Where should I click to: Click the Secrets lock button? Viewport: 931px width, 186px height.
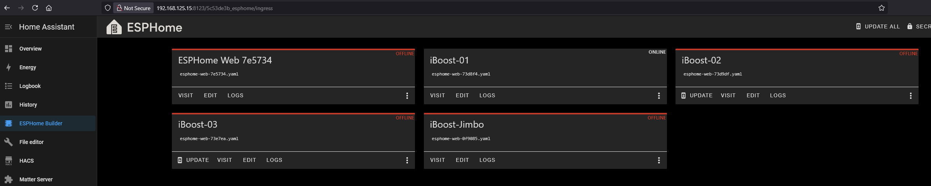click(x=919, y=26)
